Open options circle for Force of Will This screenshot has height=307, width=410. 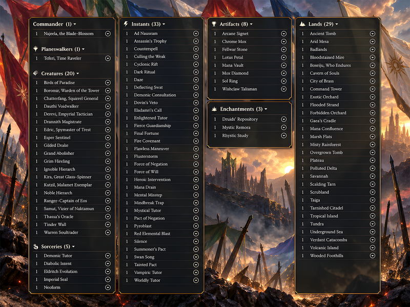tap(196, 172)
